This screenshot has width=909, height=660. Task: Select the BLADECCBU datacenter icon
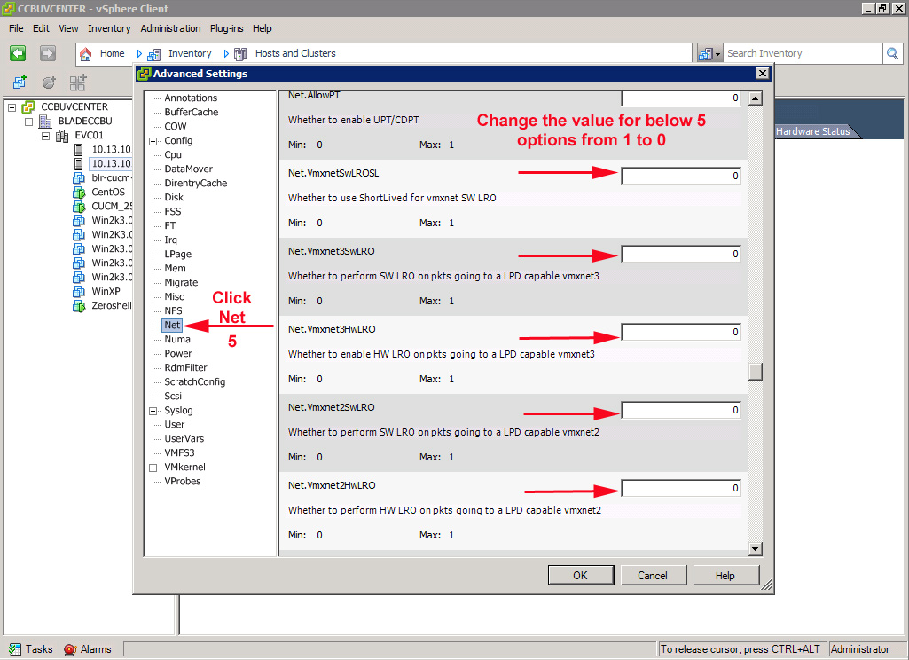[45, 122]
